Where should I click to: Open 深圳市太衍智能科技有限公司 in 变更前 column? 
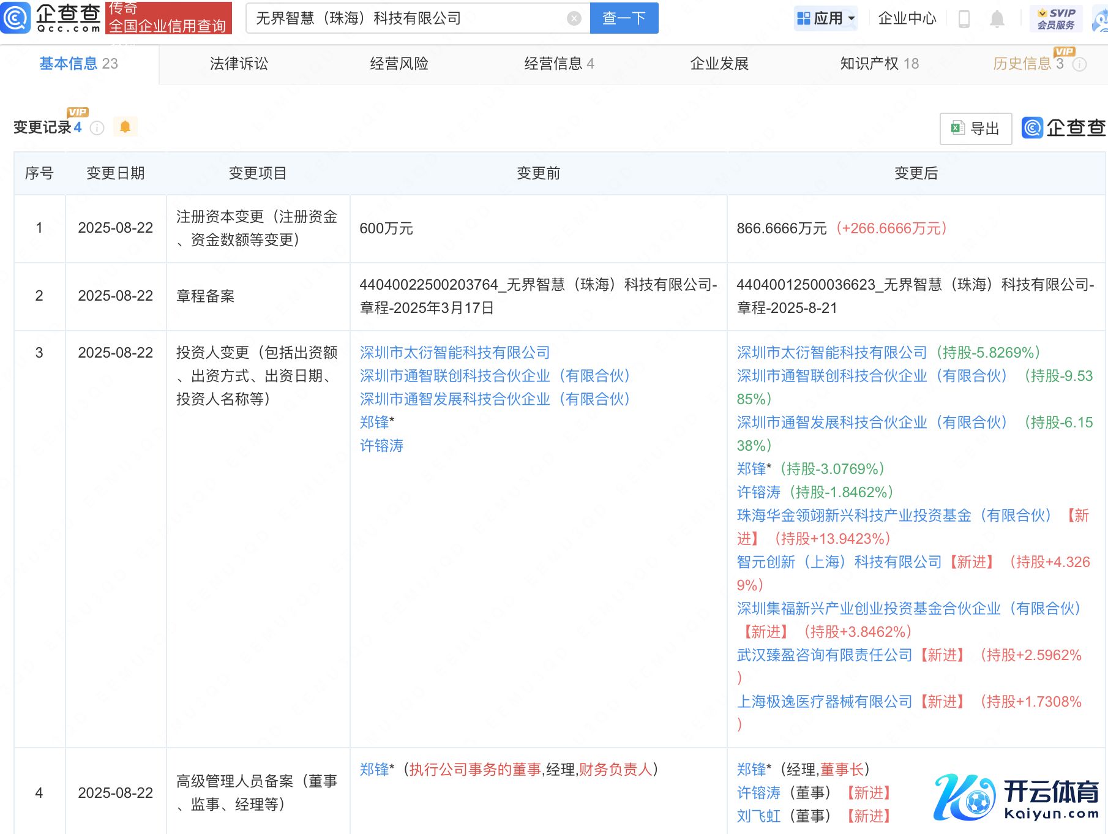[454, 353]
